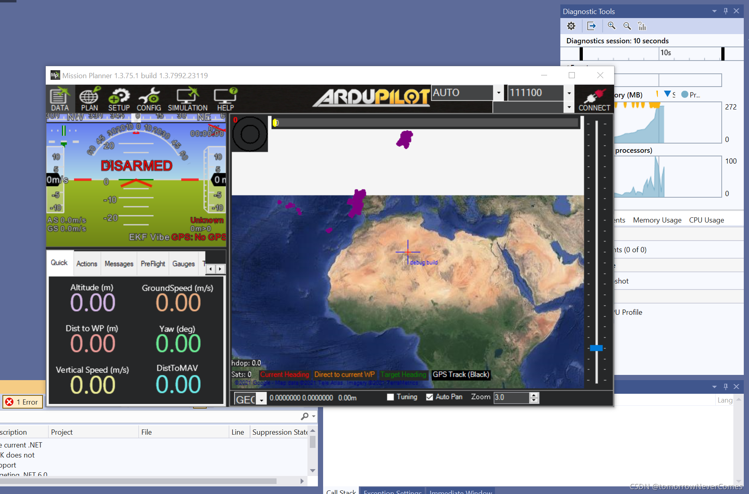Click the Zoom value input field
This screenshot has width=749, height=494.
[511, 397]
